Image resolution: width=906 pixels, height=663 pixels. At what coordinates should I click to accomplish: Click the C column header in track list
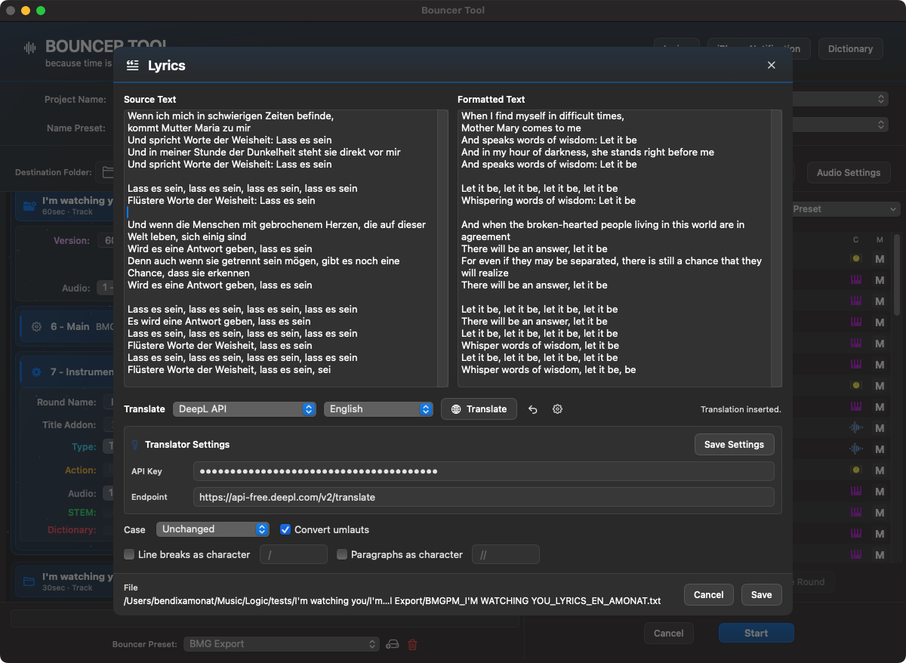tap(855, 240)
